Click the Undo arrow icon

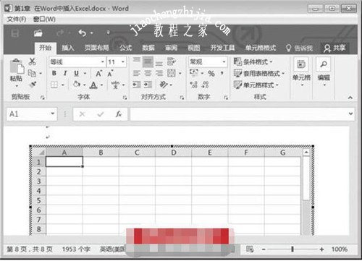coord(83,33)
